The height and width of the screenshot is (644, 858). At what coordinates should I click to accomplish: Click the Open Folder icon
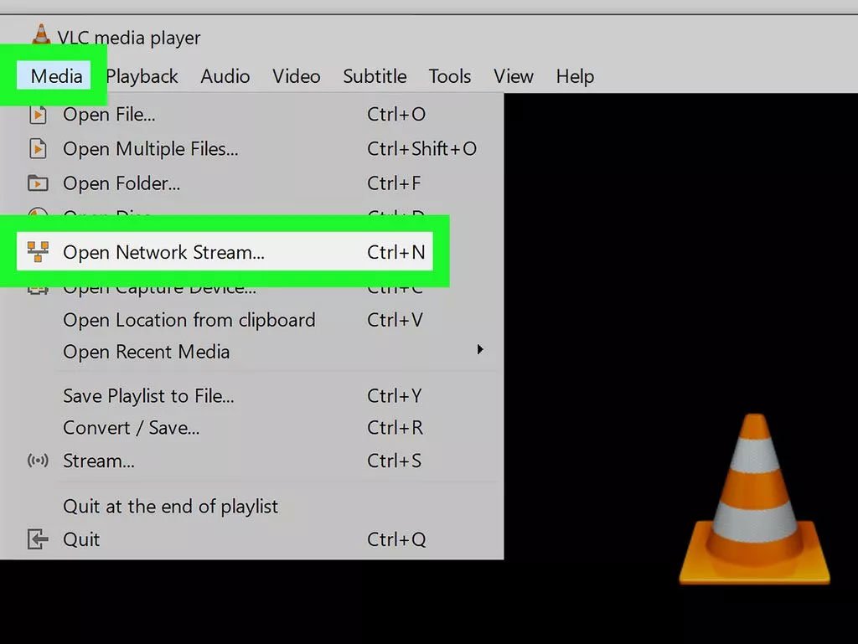click(x=38, y=183)
